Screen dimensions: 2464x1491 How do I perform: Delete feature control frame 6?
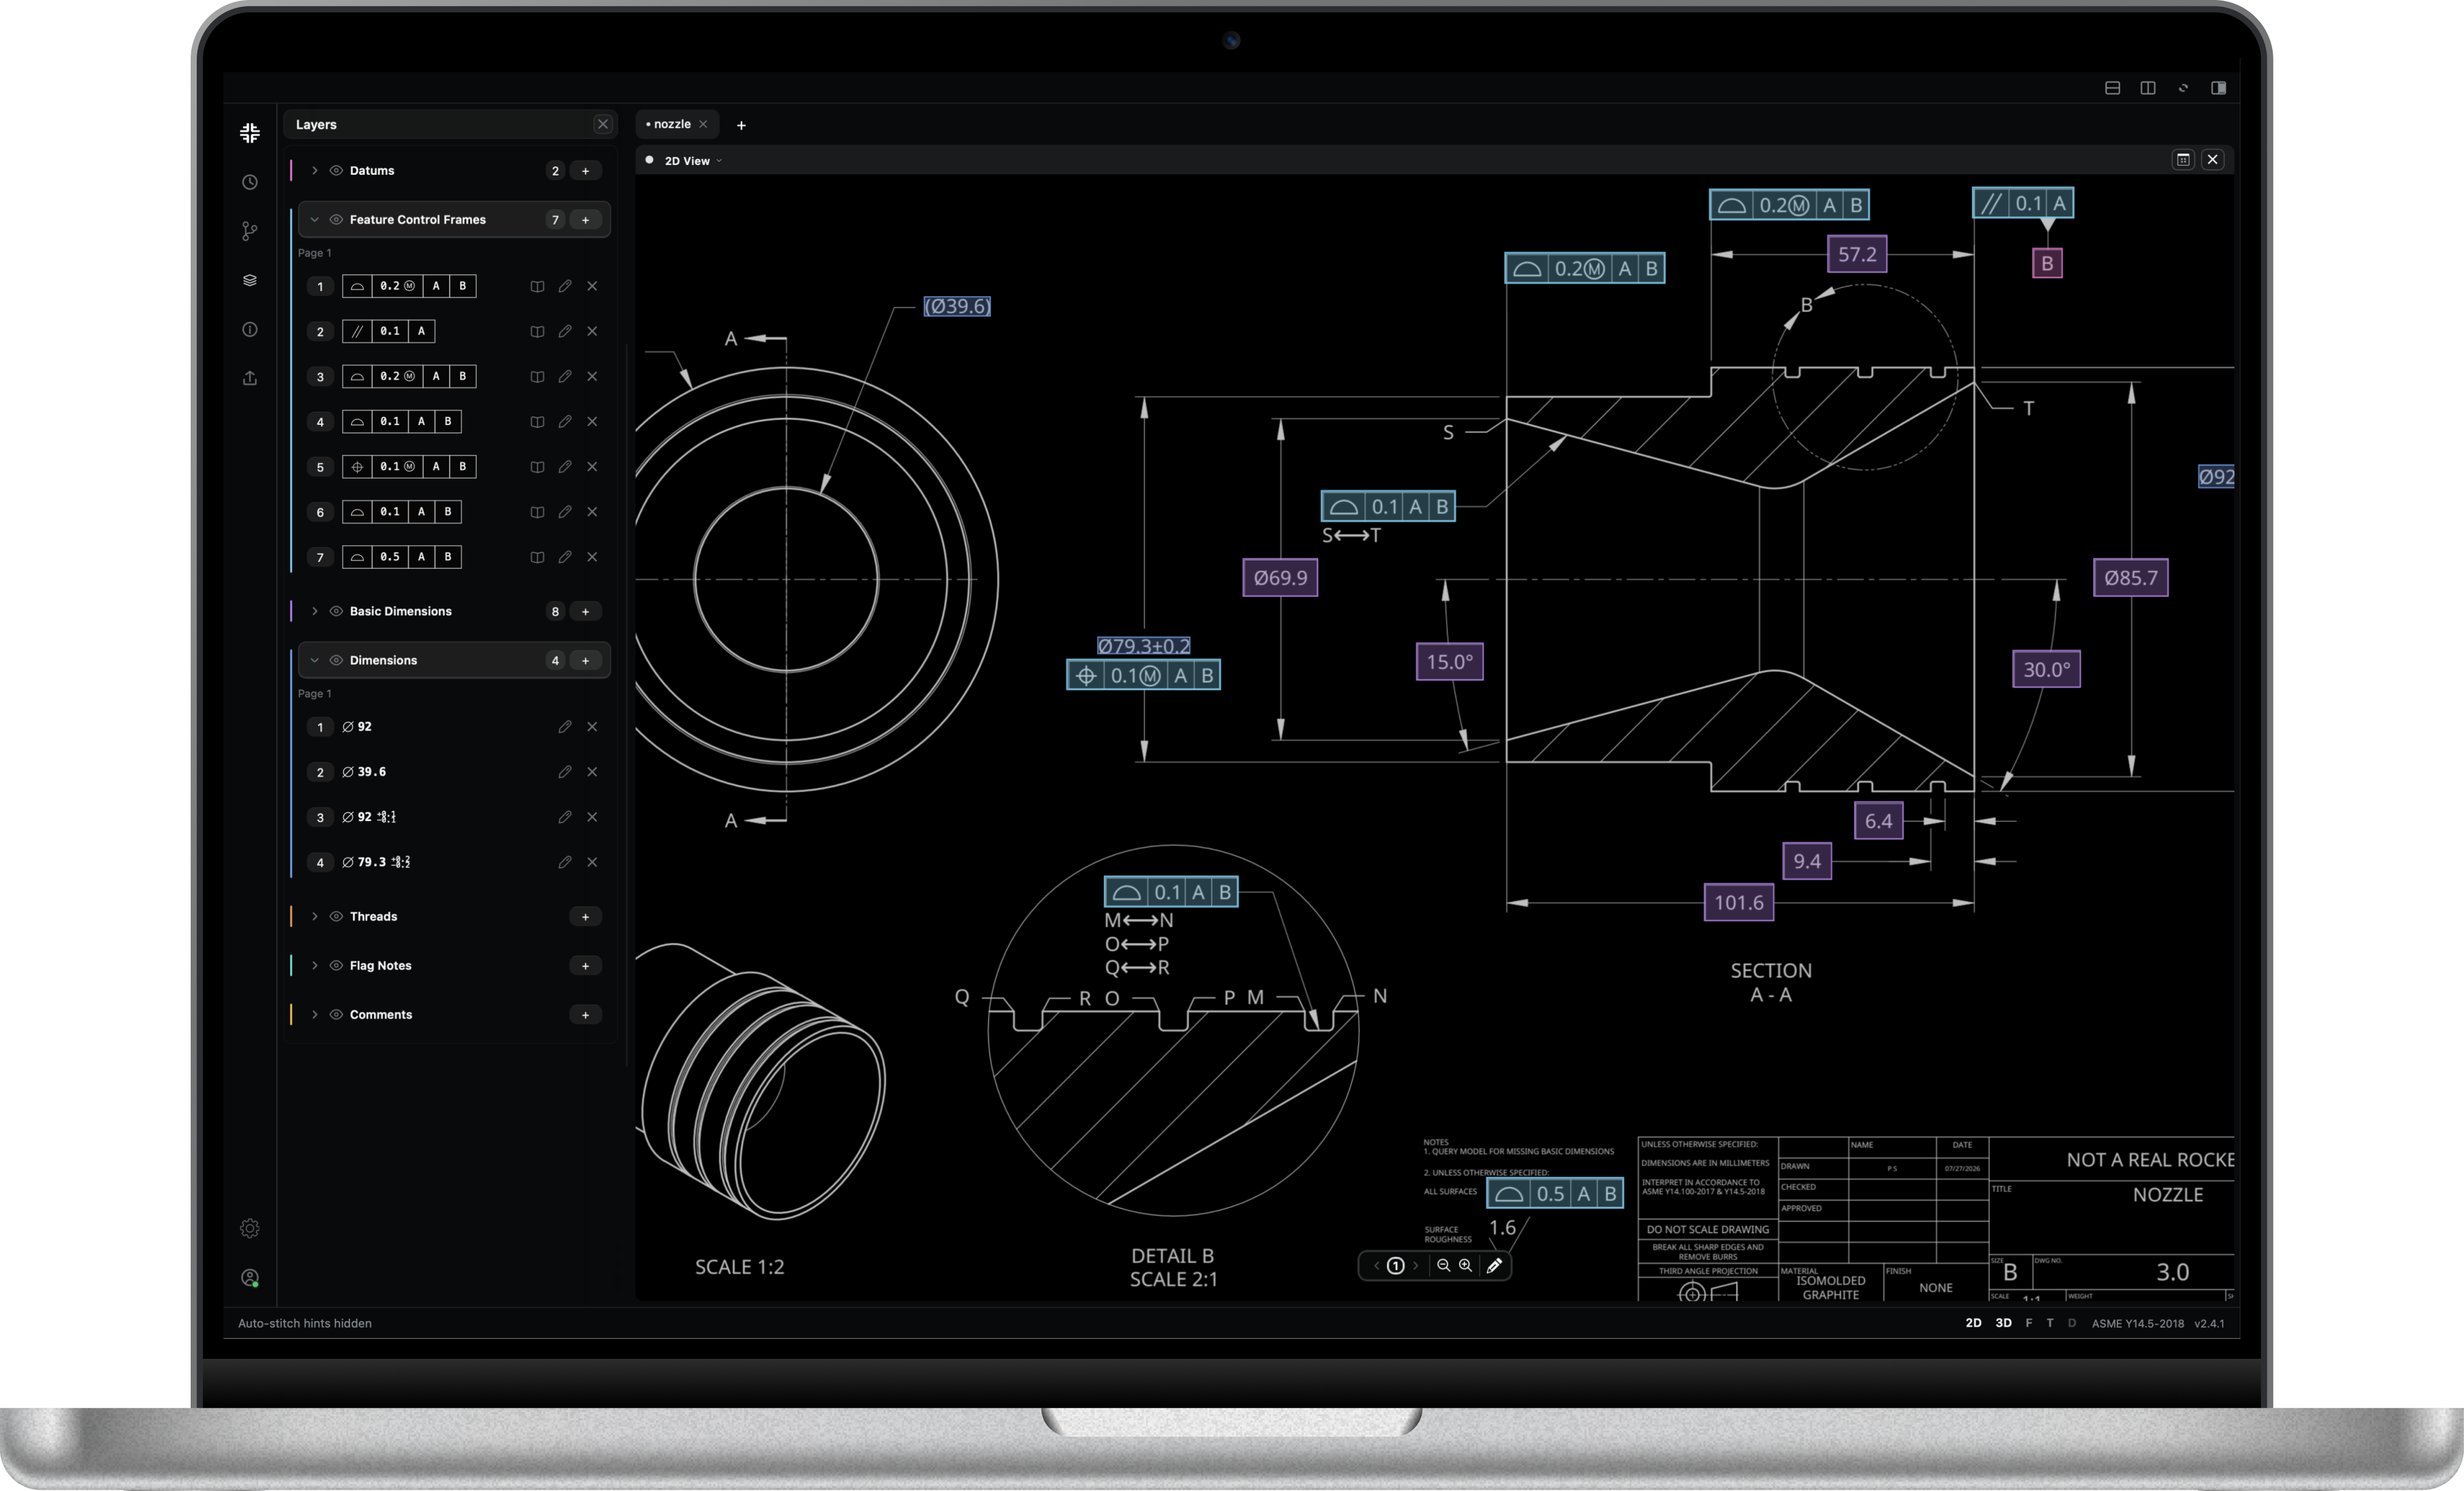point(592,511)
